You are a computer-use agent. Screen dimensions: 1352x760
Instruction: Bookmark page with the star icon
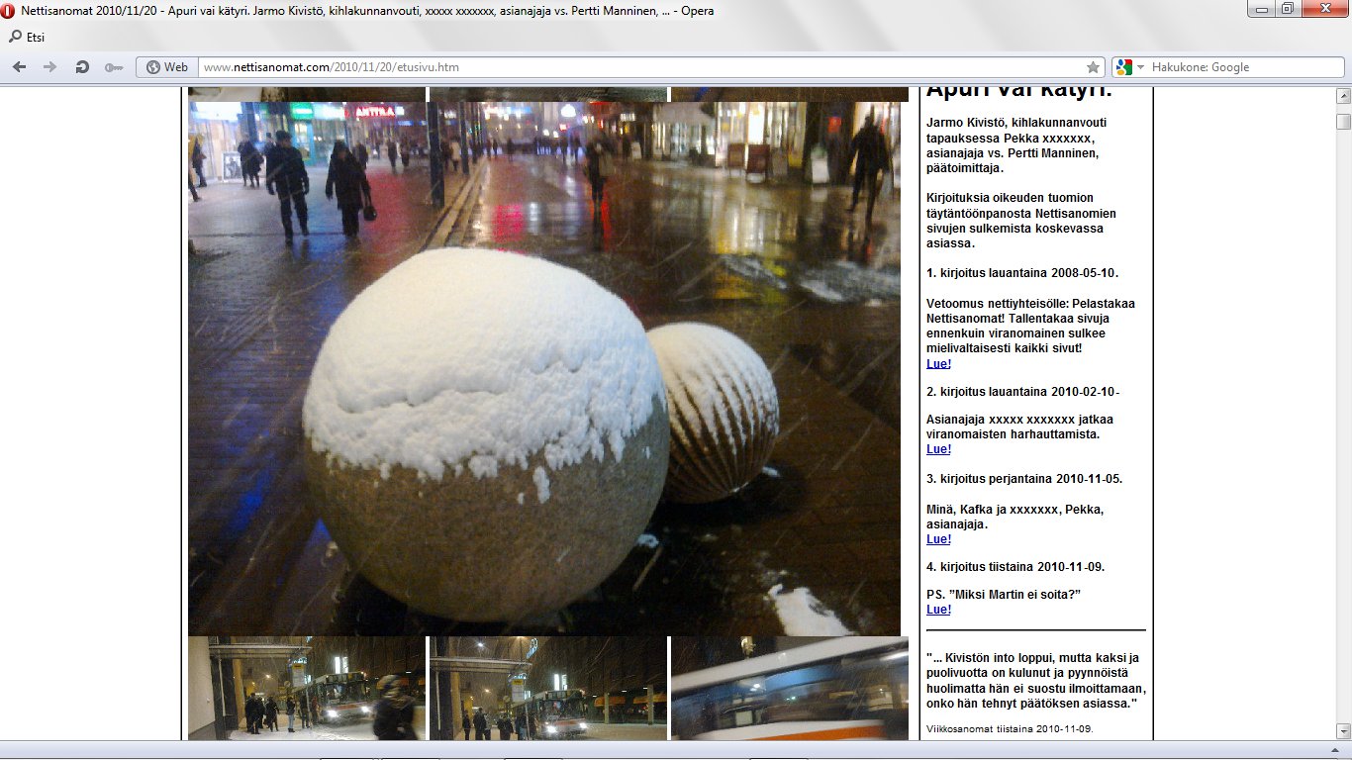(x=1093, y=67)
